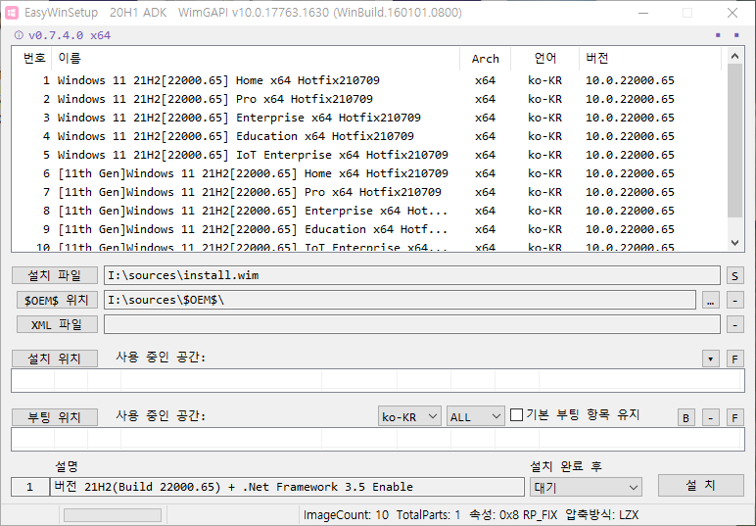Open the ALL dropdown

[x=475, y=416]
